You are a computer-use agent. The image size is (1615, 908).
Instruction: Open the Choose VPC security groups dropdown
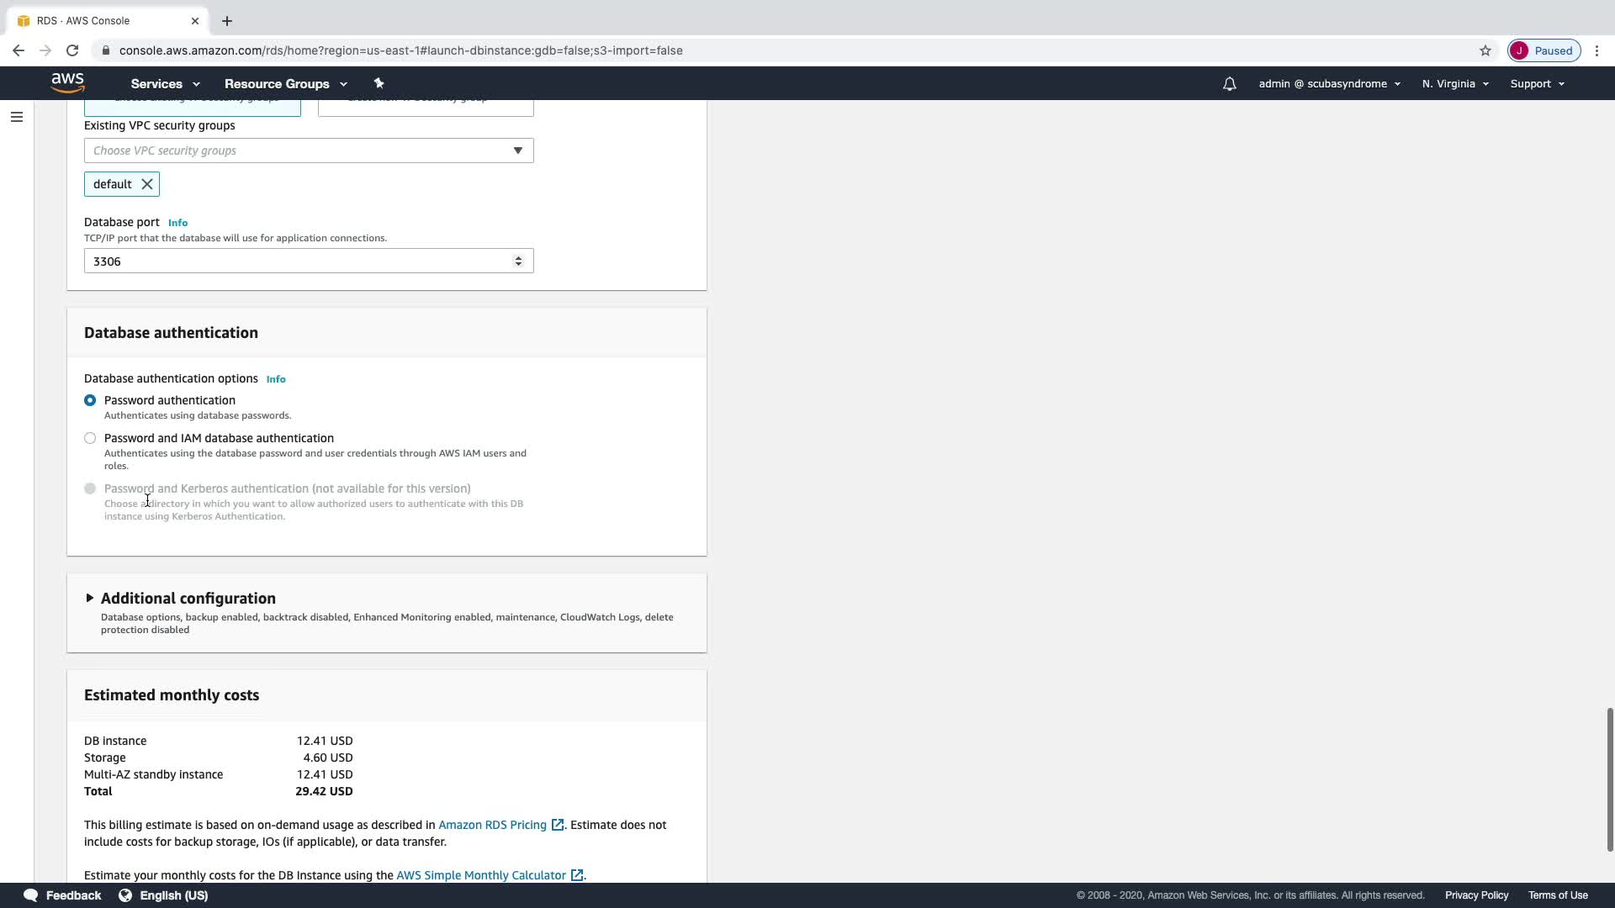pyautogui.click(x=308, y=150)
